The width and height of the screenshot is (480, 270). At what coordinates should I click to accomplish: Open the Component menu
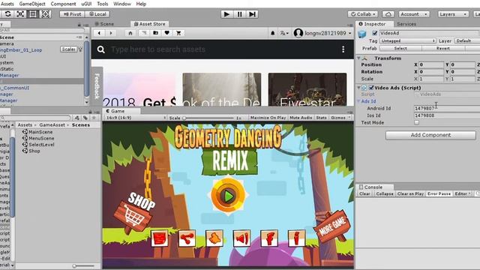click(63, 4)
